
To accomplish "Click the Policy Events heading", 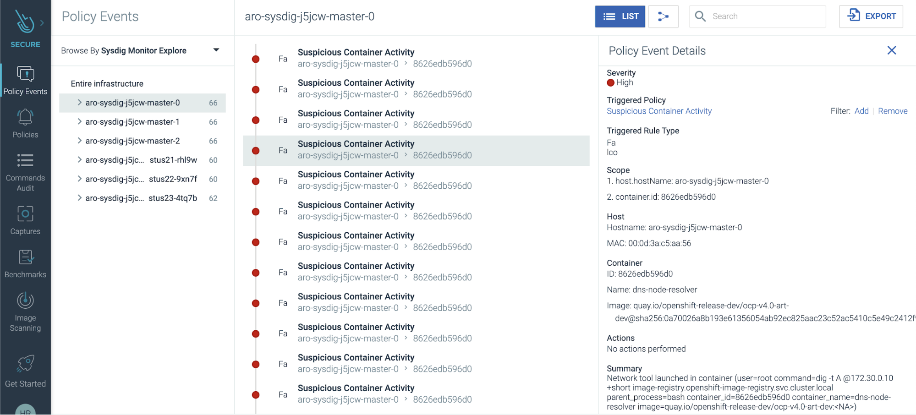I will pos(100,16).
